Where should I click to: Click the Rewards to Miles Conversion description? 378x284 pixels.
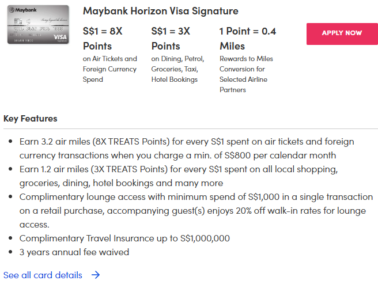coord(246,74)
